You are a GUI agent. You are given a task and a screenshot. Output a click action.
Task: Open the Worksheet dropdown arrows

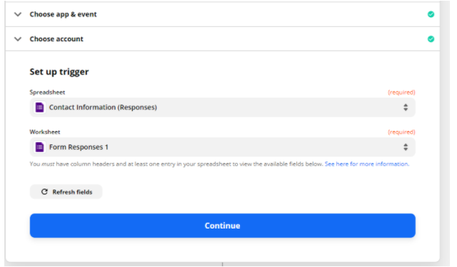[x=406, y=147]
